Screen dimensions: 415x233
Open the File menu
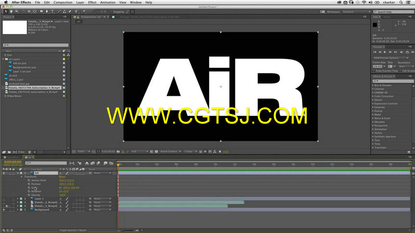(x=37, y=3)
